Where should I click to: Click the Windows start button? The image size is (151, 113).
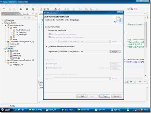(6, 110)
